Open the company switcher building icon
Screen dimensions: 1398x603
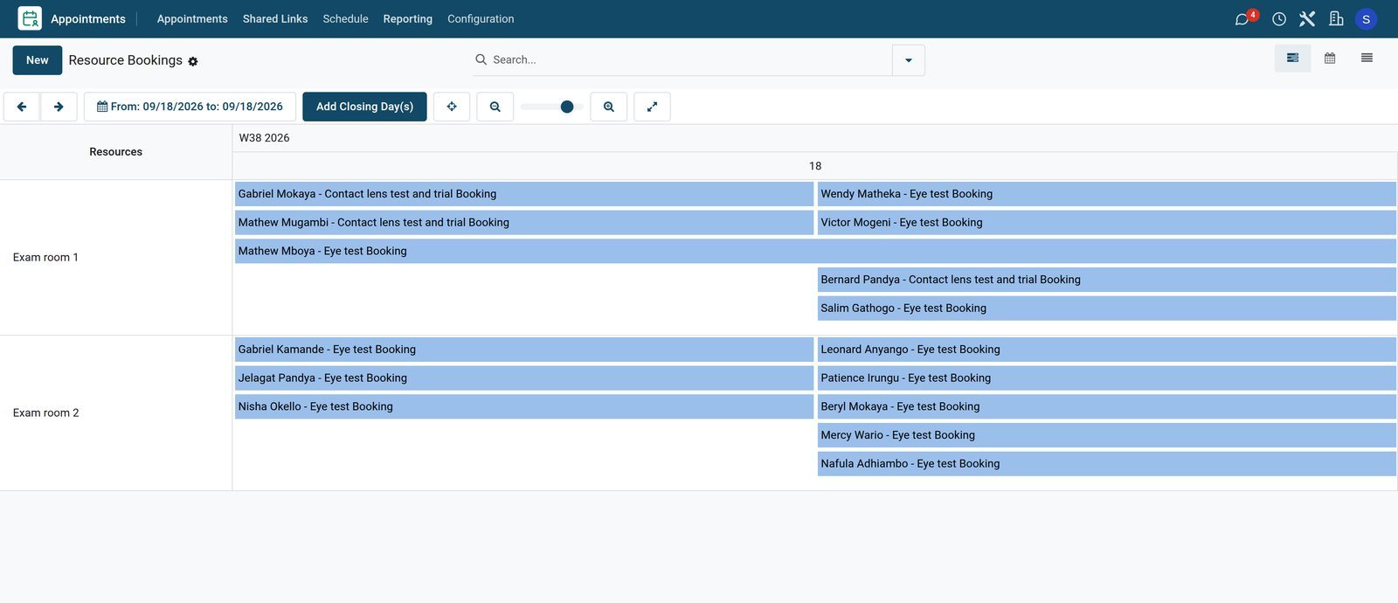click(x=1336, y=18)
